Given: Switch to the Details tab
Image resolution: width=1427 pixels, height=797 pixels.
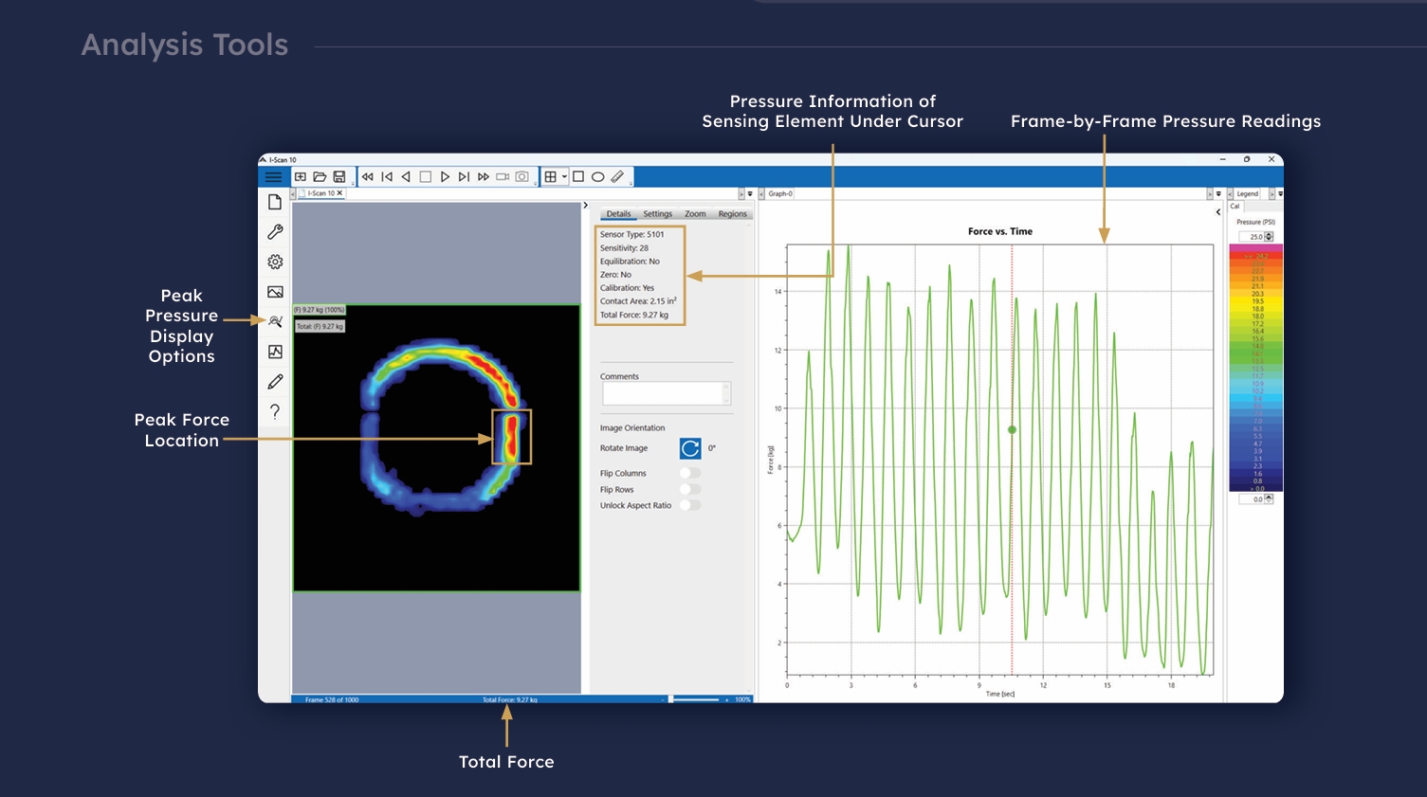Looking at the screenshot, I should pos(618,214).
